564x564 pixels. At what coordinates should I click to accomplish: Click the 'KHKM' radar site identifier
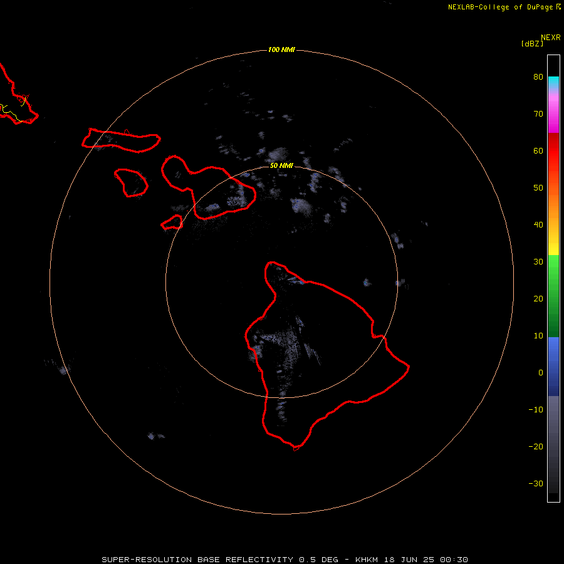coord(367,560)
